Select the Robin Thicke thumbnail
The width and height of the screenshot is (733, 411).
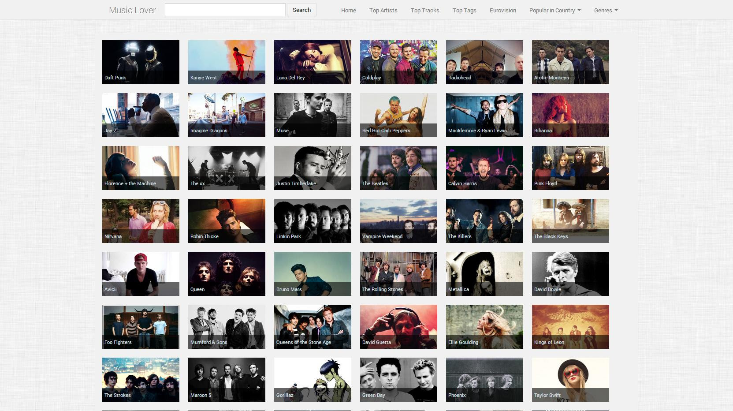(x=227, y=221)
